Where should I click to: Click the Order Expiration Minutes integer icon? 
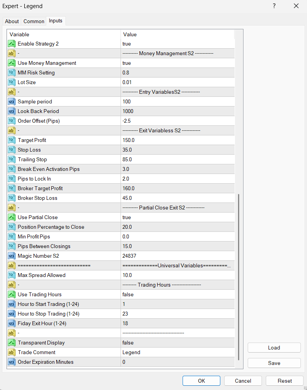[x=12, y=362]
